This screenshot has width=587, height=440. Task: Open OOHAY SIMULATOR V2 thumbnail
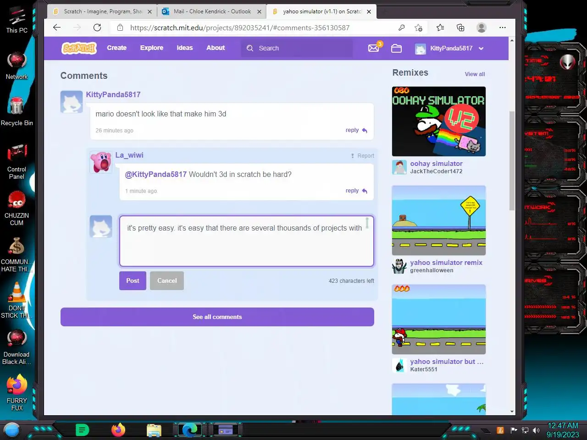(x=439, y=121)
